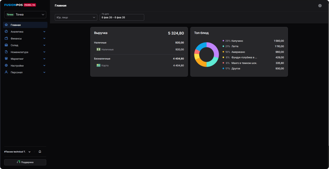Click the Финансы wallet icon
This screenshot has height=169, width=329.
coord(6,38)
